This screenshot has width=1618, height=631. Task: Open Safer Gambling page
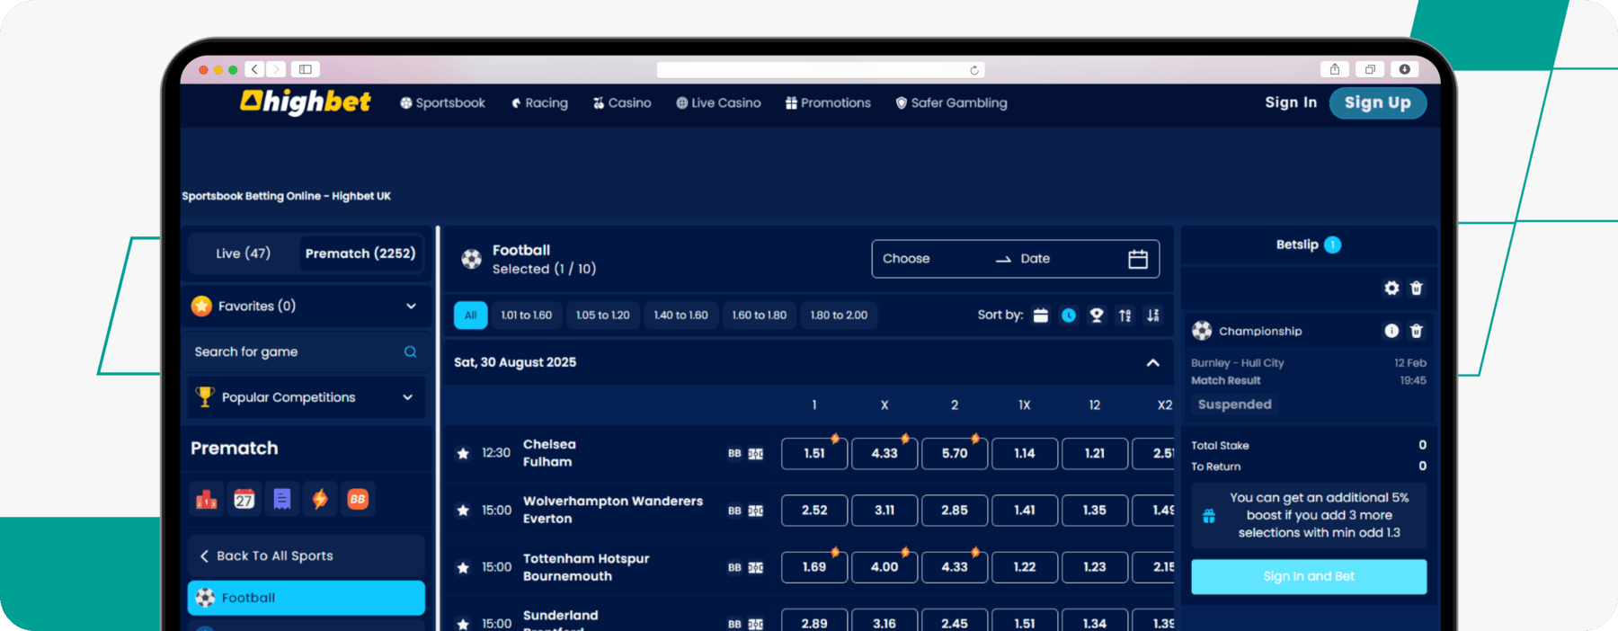click(951, 103)
